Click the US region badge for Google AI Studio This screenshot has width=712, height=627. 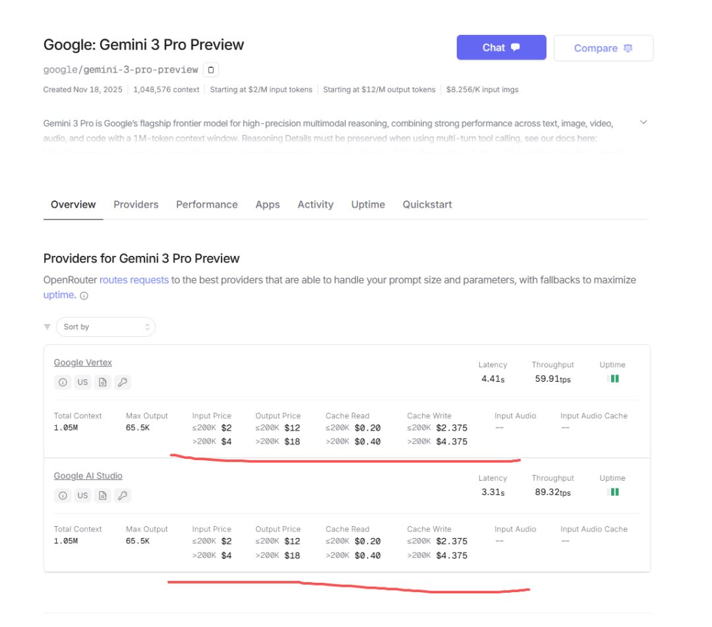point(82,496)
